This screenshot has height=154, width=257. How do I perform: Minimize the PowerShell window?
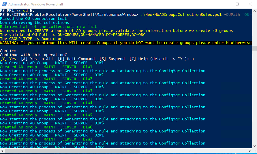pyautogui.click(x=224, y=4)
